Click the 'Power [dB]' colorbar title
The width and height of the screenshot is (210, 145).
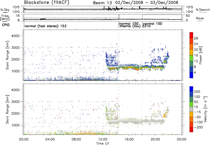pos(201,55)
